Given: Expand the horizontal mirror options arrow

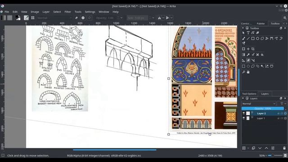Looking at the screenshot, I should pos(163,18).
